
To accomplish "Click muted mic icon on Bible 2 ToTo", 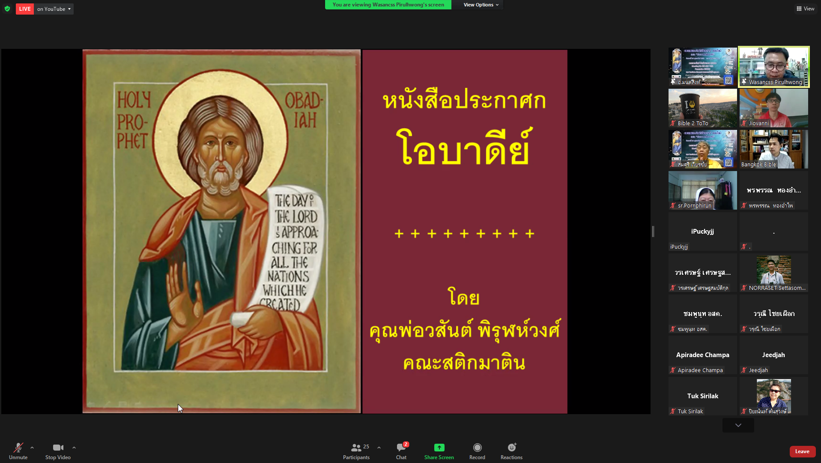I will [673, 123].
